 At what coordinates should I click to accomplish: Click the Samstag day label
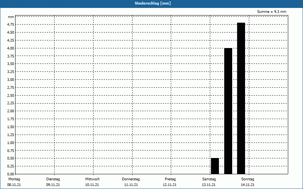coord(209,179)
